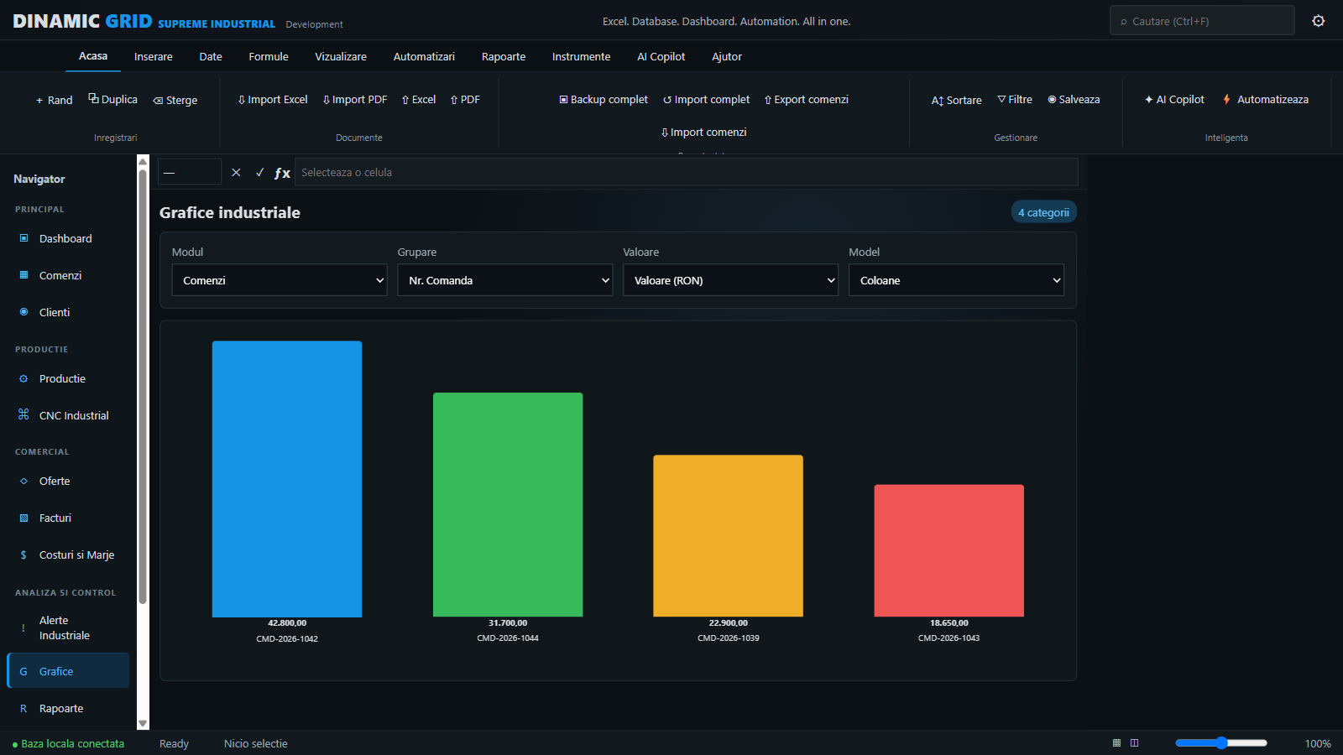Click the 4 categorii badge

pyautogui.click(x=1043, y=212)
